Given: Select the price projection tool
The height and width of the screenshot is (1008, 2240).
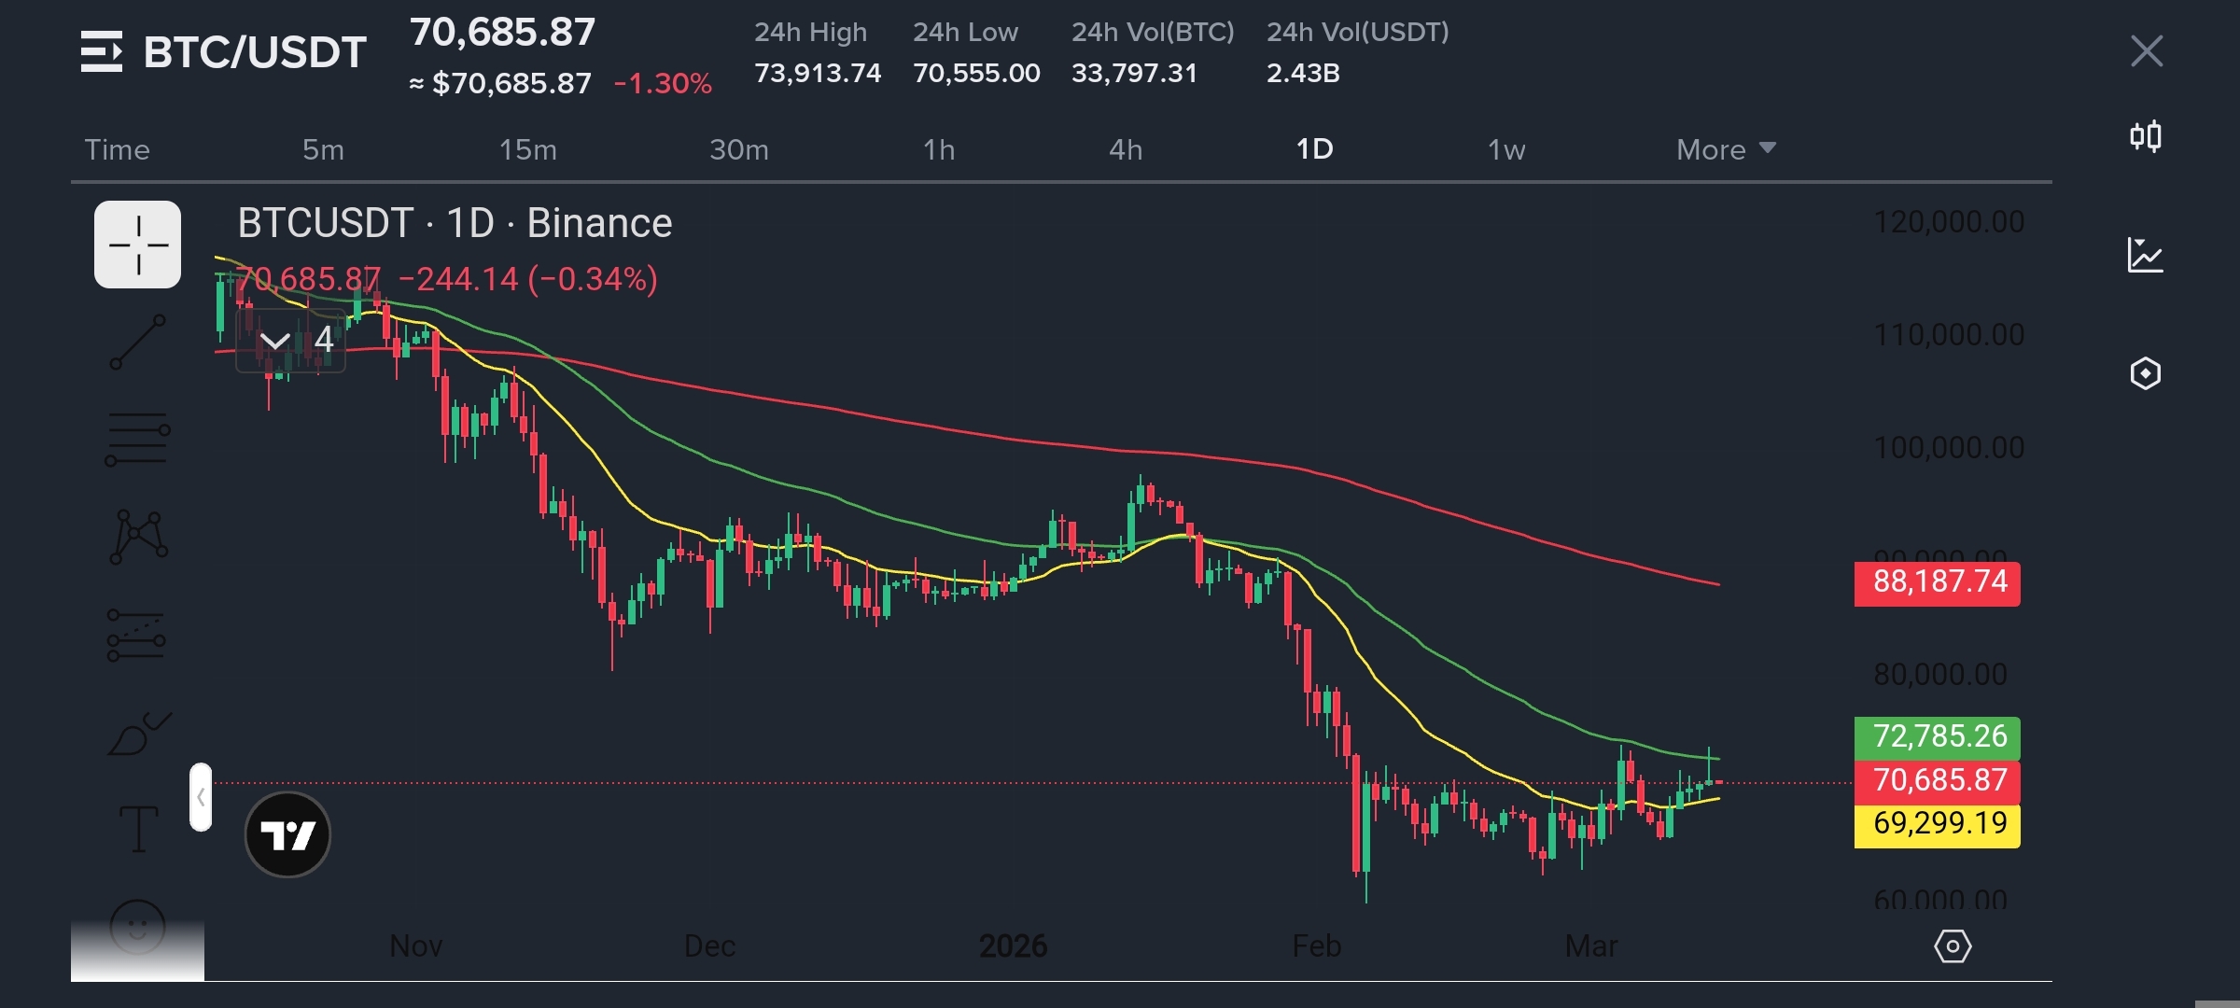Looking at the screenshot, I should click(136, 636).
